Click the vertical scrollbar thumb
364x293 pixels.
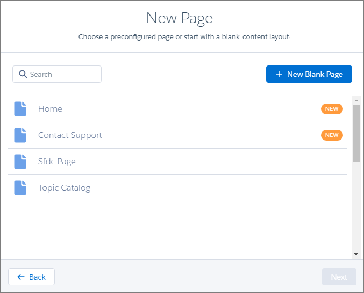click(x=356, y=133)
